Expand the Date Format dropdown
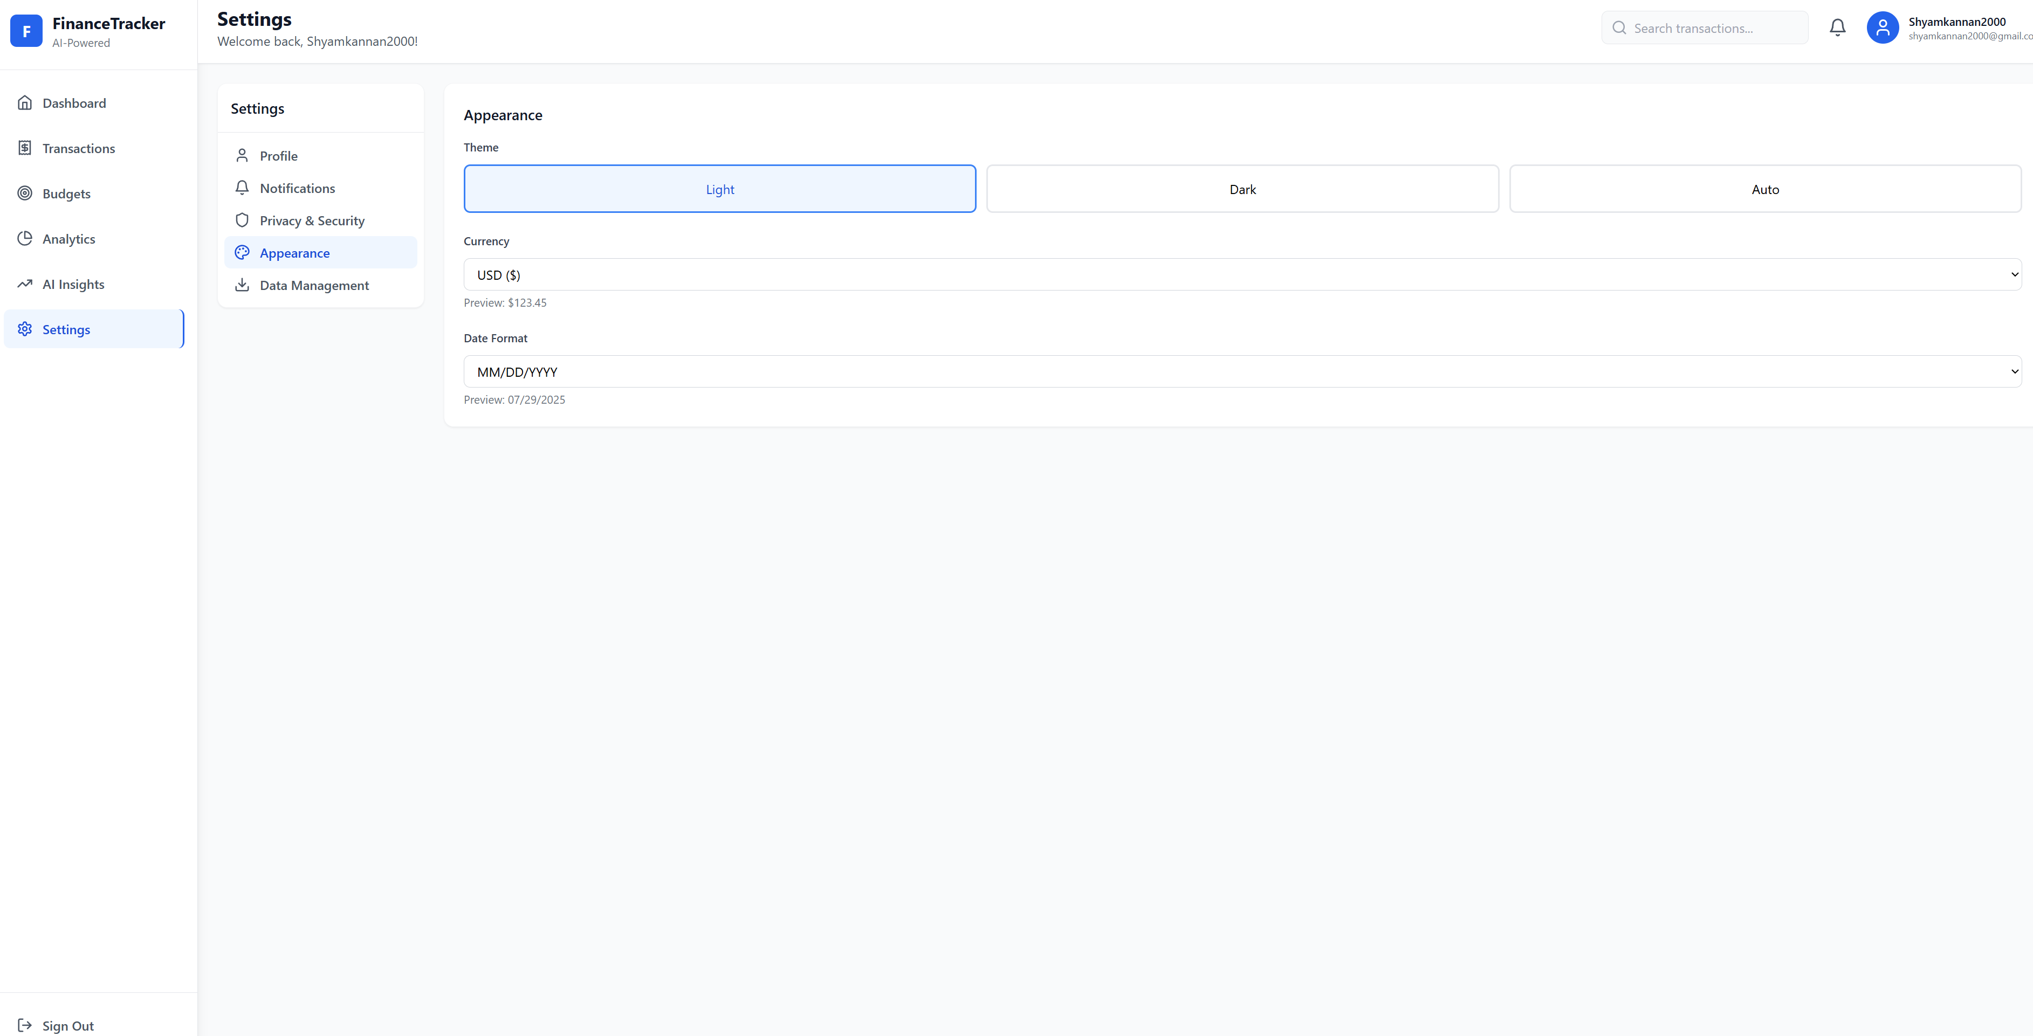Image resolution: width=2033 pixels, height=1036 pixels. pyautogui.click(x=1242, y=371)
